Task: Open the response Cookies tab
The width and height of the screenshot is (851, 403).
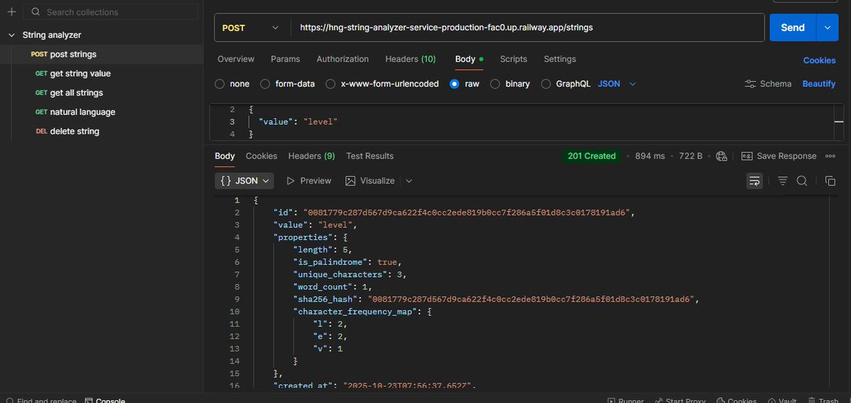Action: point(262,156)
